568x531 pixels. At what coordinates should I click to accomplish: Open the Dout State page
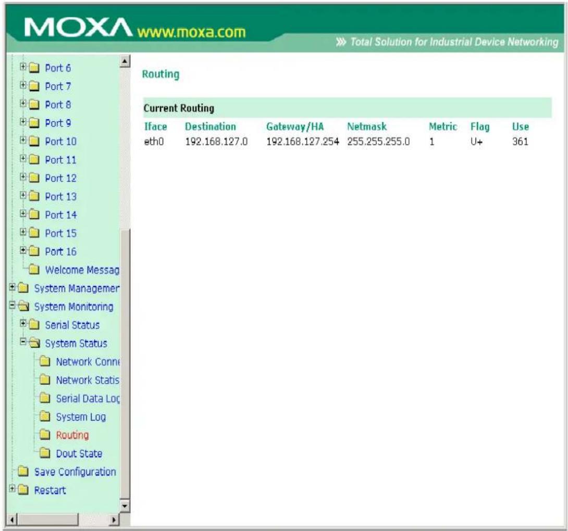[x=79, y=453]
